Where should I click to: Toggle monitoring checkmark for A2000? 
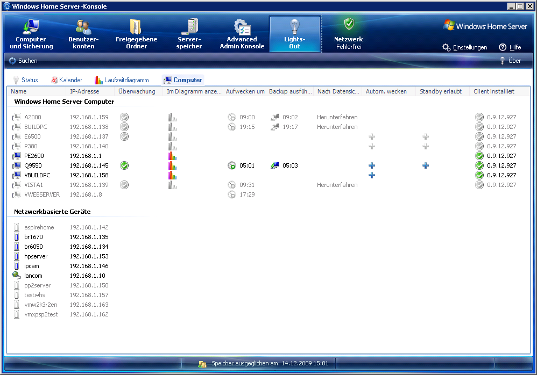124,117
